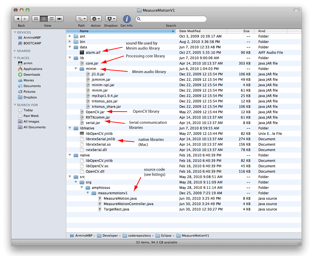Click coderepository in the path bar

click(x=137, y=235)
